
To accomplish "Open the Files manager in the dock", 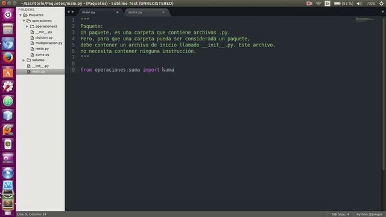I will [x=8, y=29].
